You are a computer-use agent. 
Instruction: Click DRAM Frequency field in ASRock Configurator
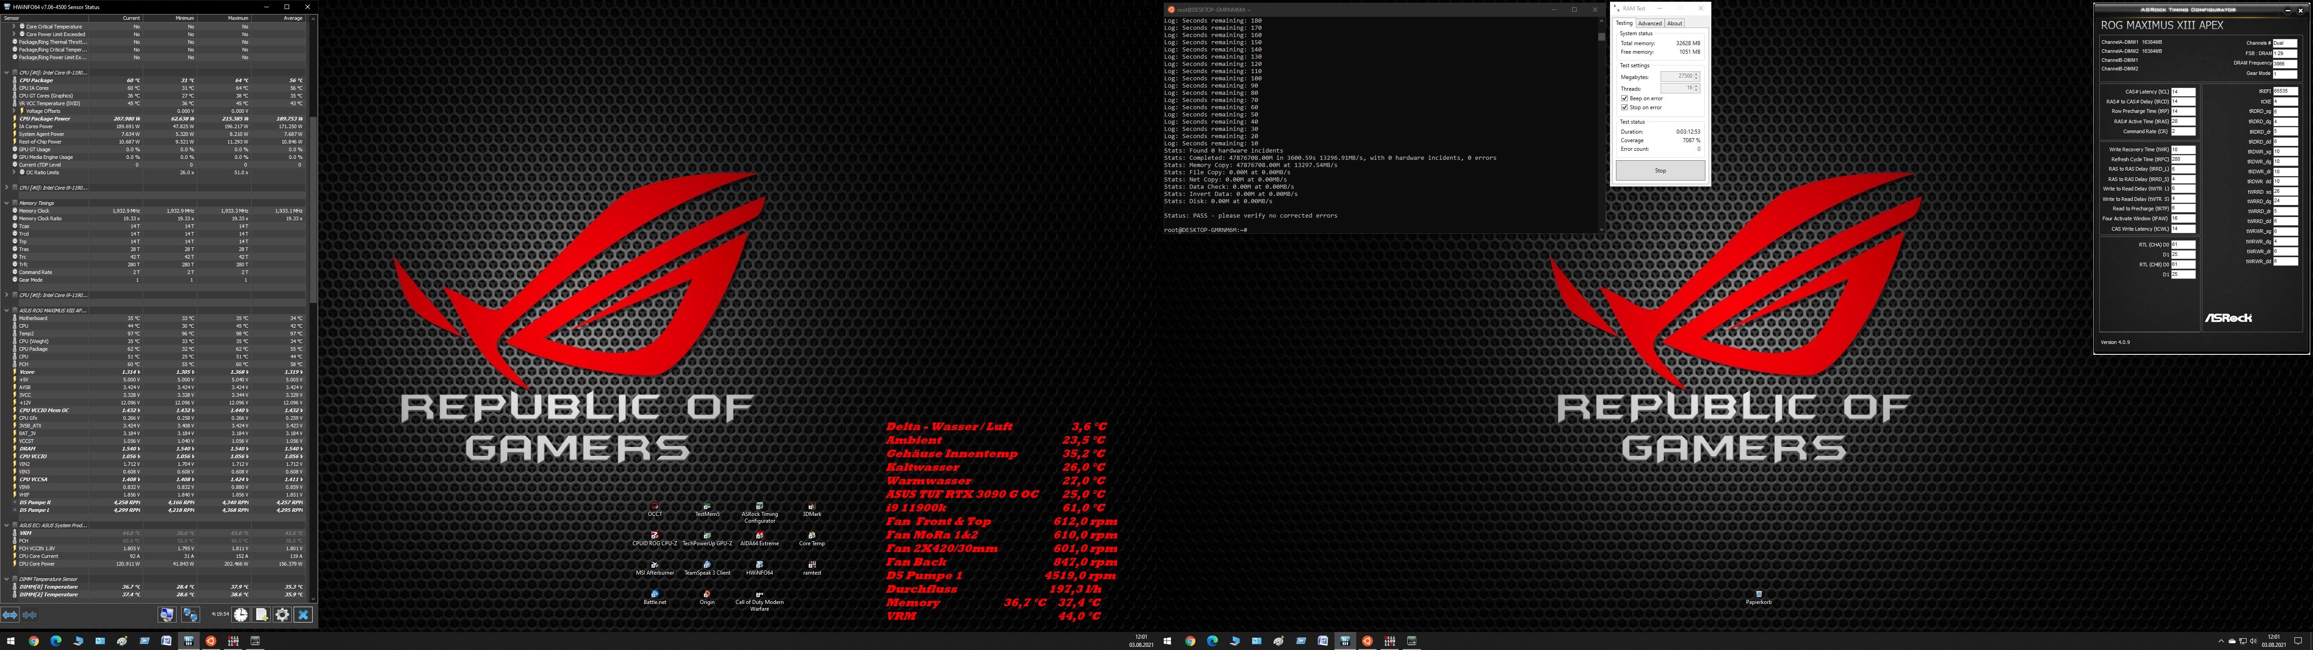click(2285, 63)
